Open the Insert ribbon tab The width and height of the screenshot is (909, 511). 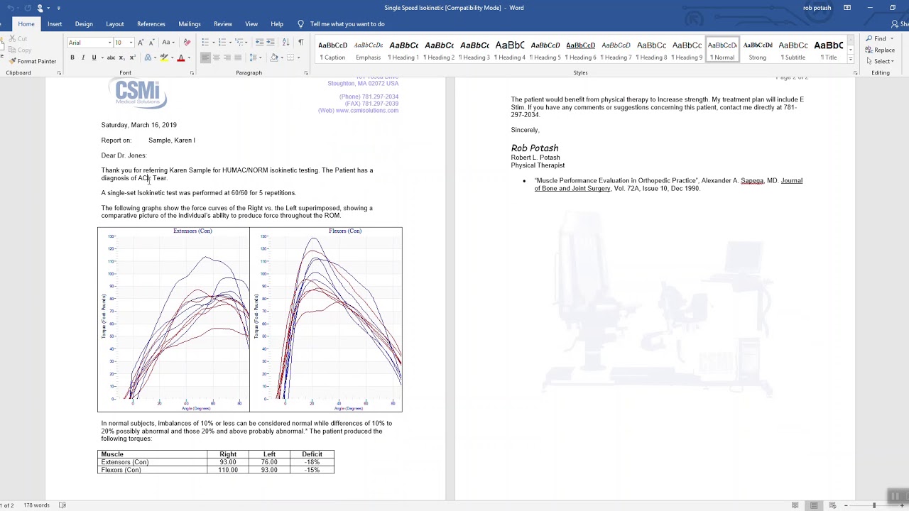[55, 24]
